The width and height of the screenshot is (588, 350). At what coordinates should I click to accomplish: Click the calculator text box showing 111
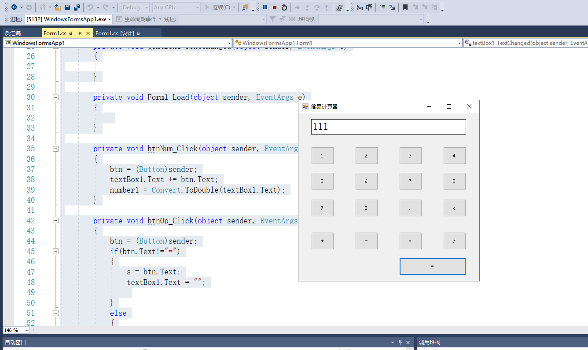coord(388,127)
